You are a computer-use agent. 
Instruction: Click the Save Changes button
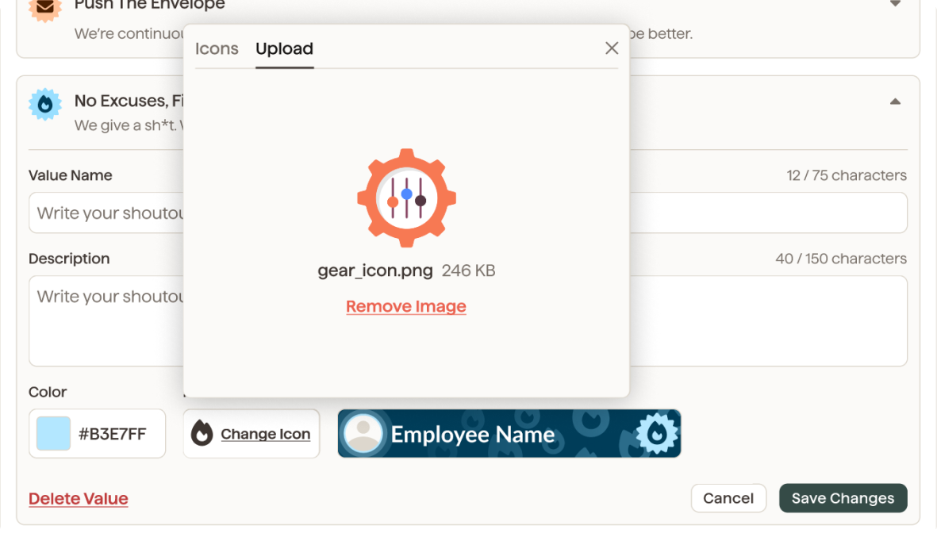tap(843, 498)
